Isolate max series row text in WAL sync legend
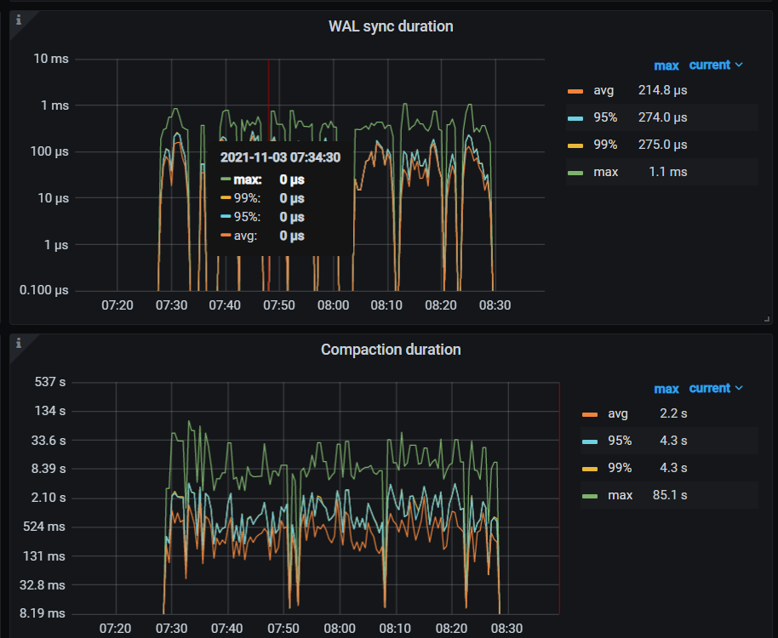The image size is (778, 638). pyautogui.click(x=605, y=172)
